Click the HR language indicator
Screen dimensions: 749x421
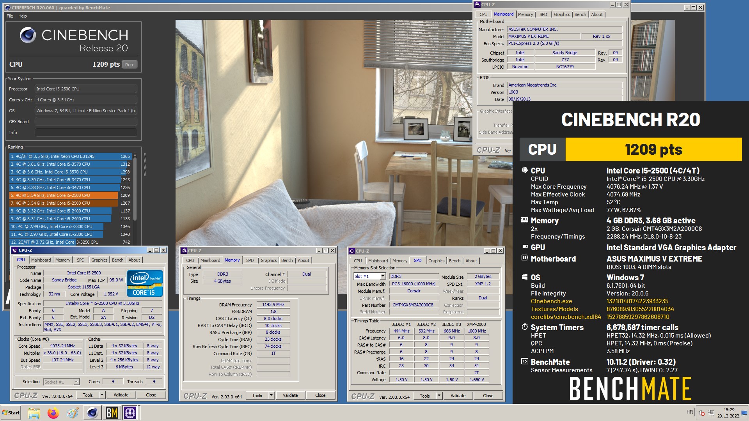(690, 412)
